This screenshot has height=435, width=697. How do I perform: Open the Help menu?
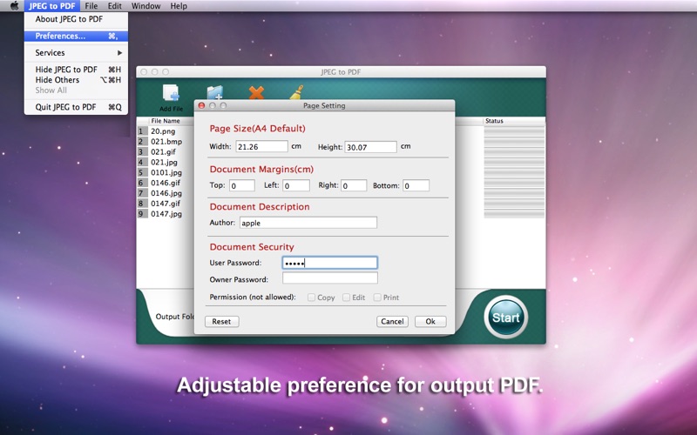179,6
